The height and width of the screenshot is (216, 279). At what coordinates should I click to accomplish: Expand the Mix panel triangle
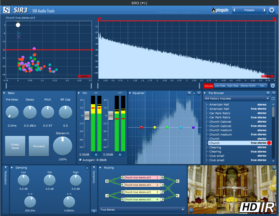point(79,93)
